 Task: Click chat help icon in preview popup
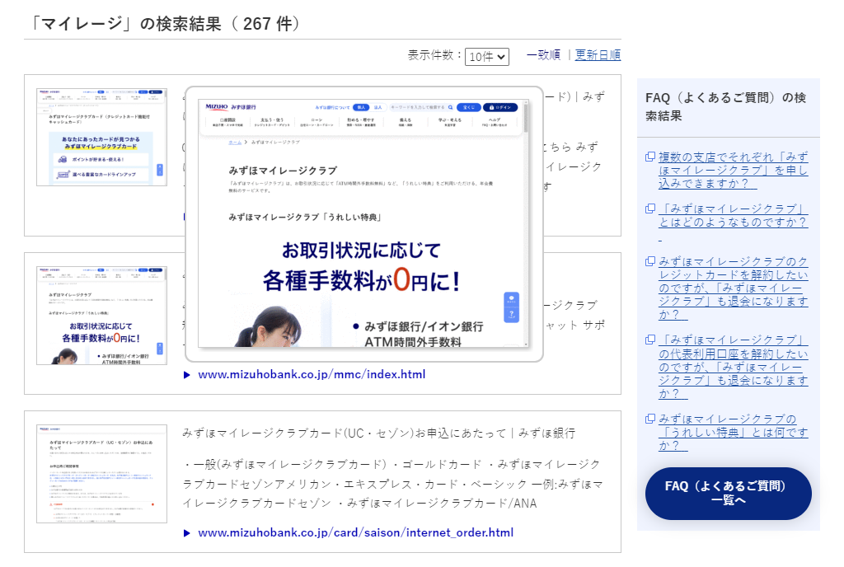511,307
